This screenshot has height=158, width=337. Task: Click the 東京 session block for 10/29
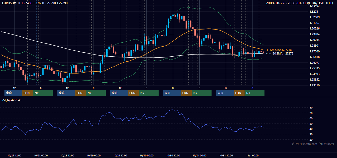click(x=119, y=93)
